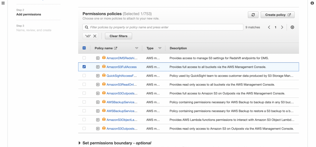
Task: Expand the AmazonS3FullAccess policy details
Action: (x=98, y=67)
